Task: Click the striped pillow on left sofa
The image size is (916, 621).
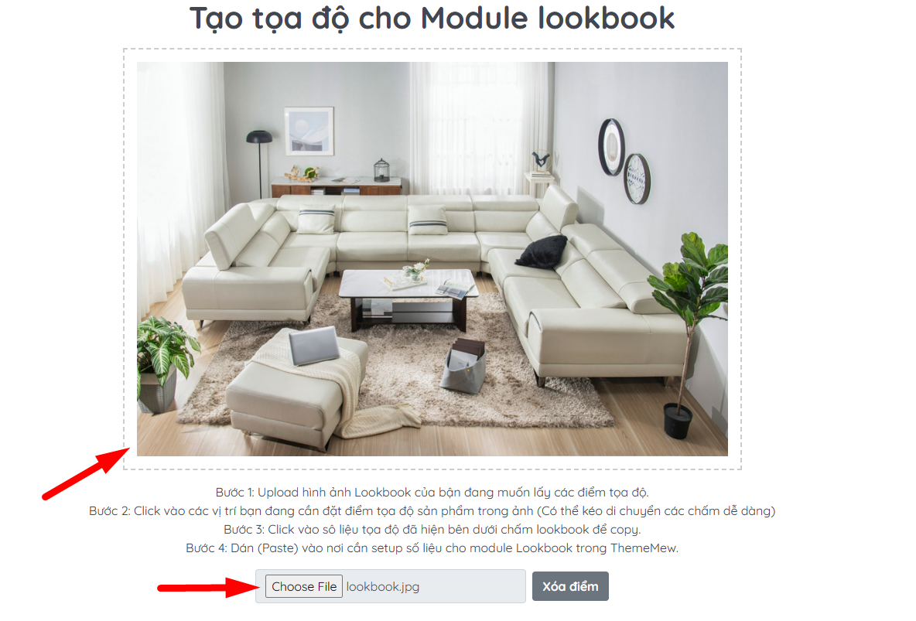Action: (316, 220)
